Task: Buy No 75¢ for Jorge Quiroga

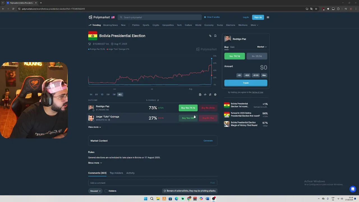Action: tap(208, 118)
